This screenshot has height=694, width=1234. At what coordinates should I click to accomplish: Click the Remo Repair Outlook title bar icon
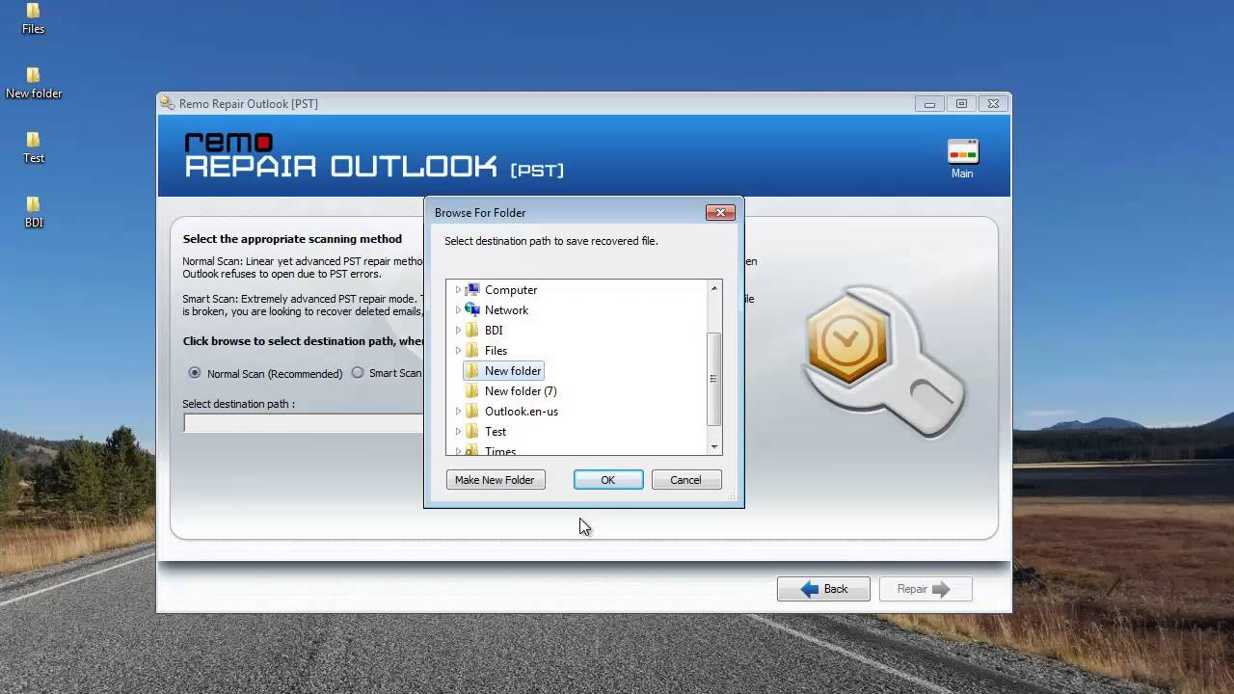pyautogui.click(x=168, y=103)
